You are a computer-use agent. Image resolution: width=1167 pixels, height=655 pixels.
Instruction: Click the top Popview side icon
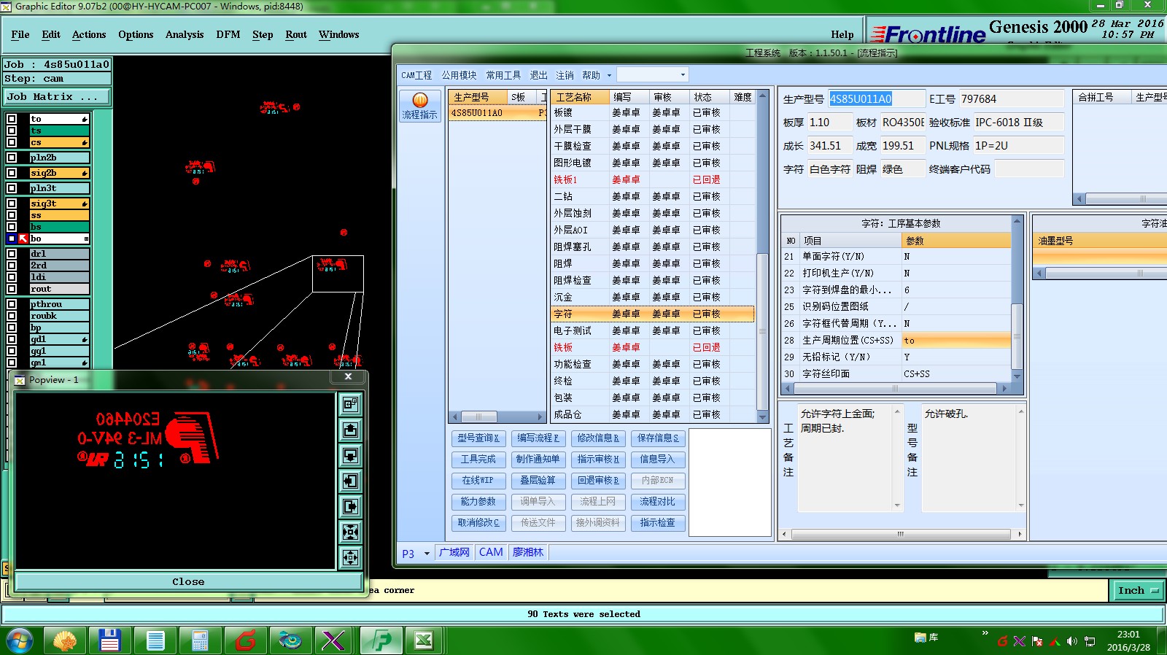(351, 404)
